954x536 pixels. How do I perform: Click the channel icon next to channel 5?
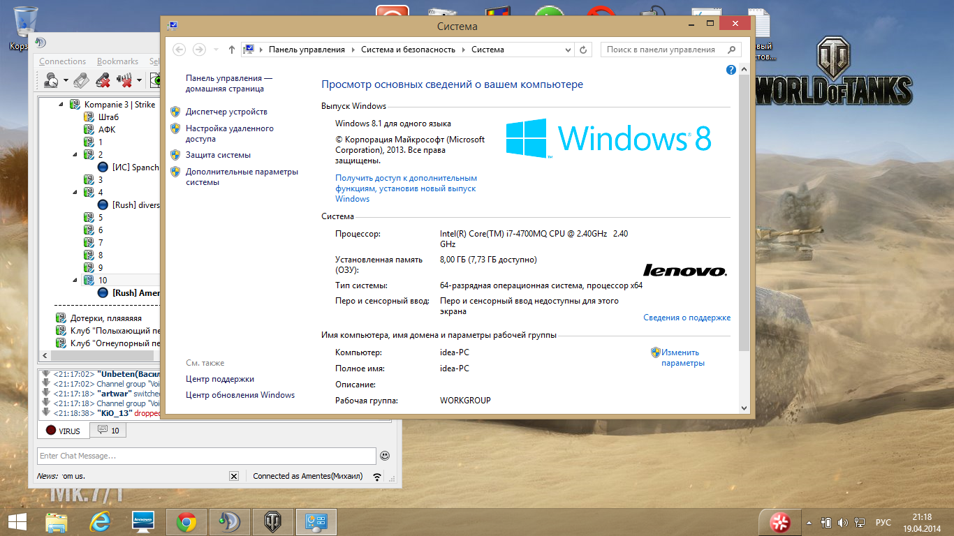pos(89,217)
